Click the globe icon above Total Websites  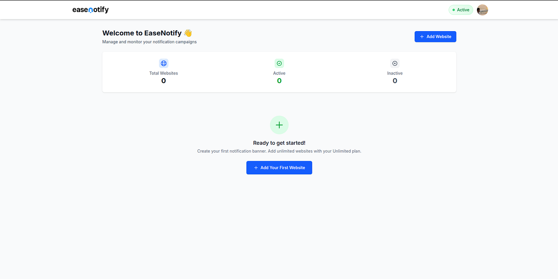point(163,63)
